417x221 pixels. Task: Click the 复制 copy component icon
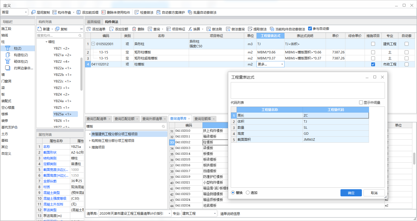[x=57, y=29]
